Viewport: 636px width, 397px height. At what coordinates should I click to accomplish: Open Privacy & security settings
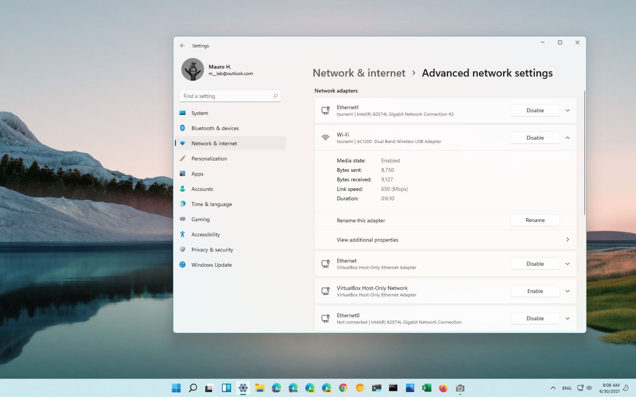click(x=212, y=249)
